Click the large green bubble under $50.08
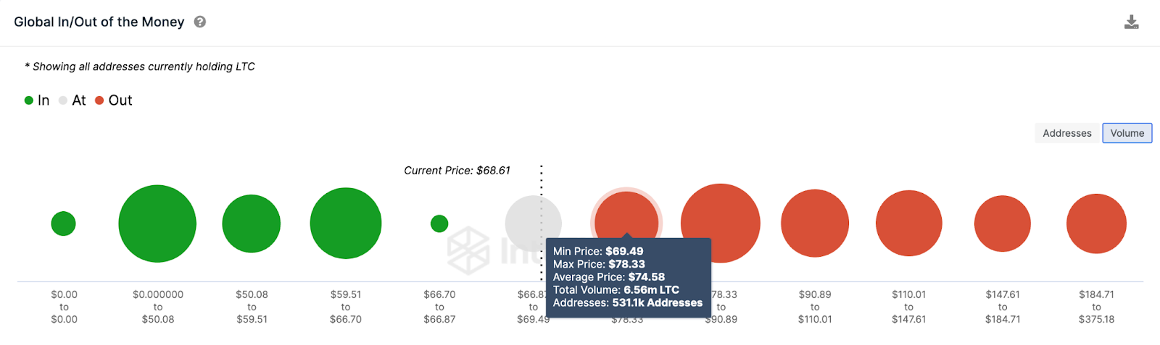This screenshot has width=1160, height=345. coord(157,223)
